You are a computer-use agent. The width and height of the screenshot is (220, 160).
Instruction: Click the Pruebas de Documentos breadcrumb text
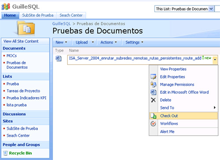tap(101, 24)
